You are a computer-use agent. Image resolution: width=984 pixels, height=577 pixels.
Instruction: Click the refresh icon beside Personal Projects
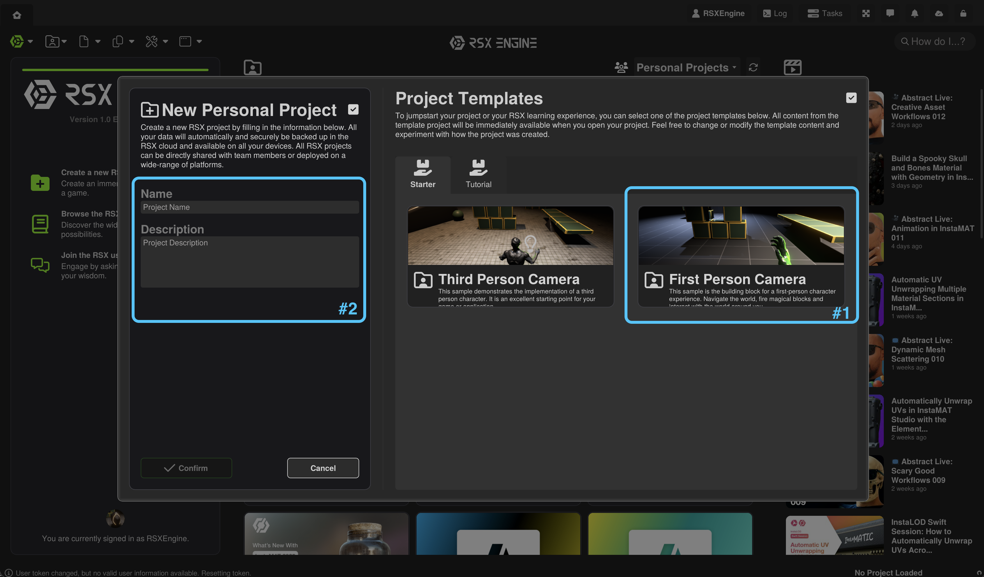[753, 68]
